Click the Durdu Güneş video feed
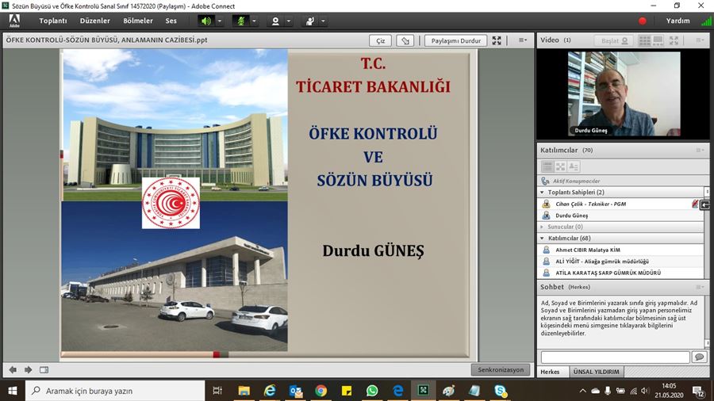The height and width of the screenshot is (401, 714). (x=624, y=94)
